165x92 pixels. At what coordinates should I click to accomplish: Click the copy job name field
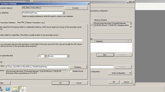37,67
